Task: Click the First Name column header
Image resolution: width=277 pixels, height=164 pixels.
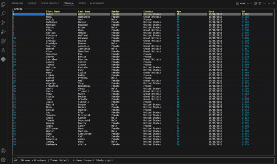Action: pyautogui.click(x=53, y=12)
